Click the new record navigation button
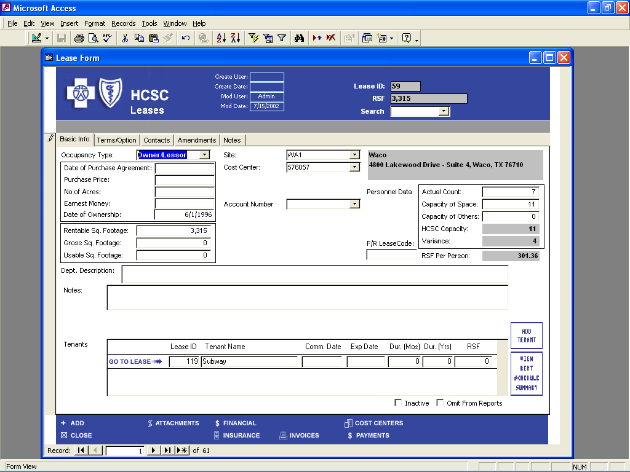 click(182, 450)
